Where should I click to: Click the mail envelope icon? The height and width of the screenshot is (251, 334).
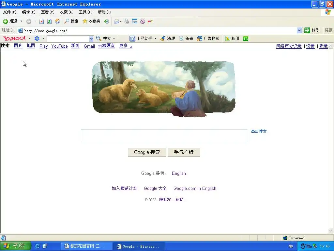pos(116,21)
